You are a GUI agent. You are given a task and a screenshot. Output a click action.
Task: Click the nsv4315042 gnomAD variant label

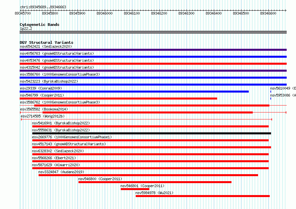[57, 67]
